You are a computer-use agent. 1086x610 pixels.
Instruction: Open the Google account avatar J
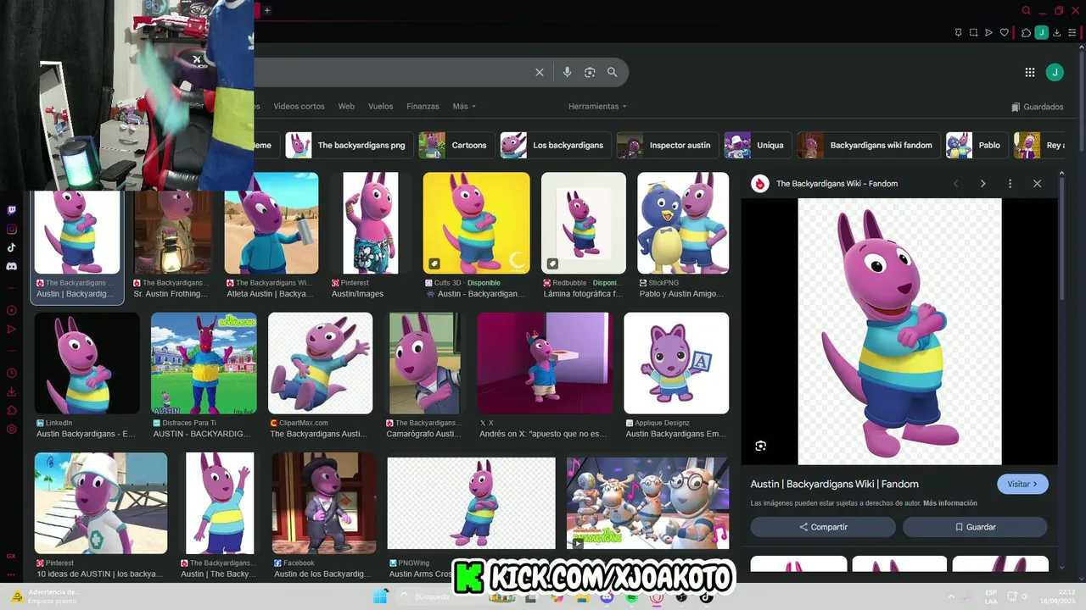pos(1055,72)
